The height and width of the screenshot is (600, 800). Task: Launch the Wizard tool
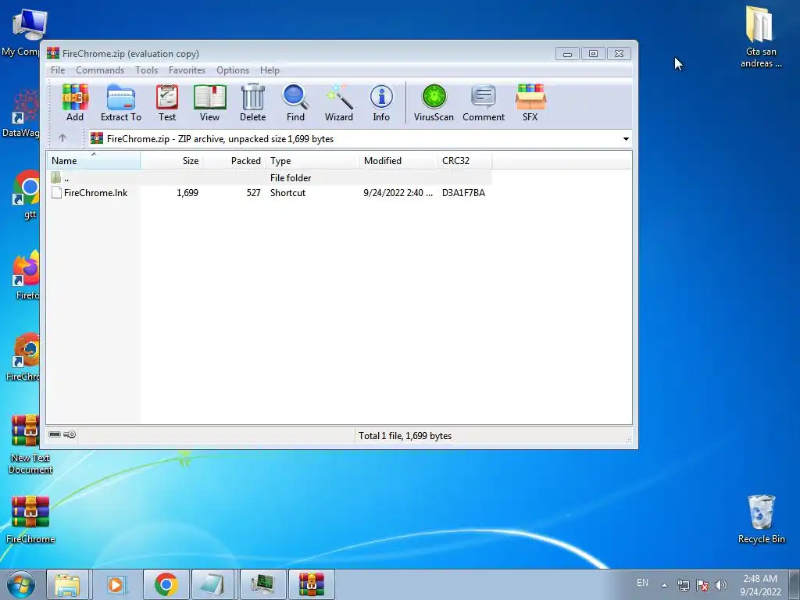[x=339, y=102]
